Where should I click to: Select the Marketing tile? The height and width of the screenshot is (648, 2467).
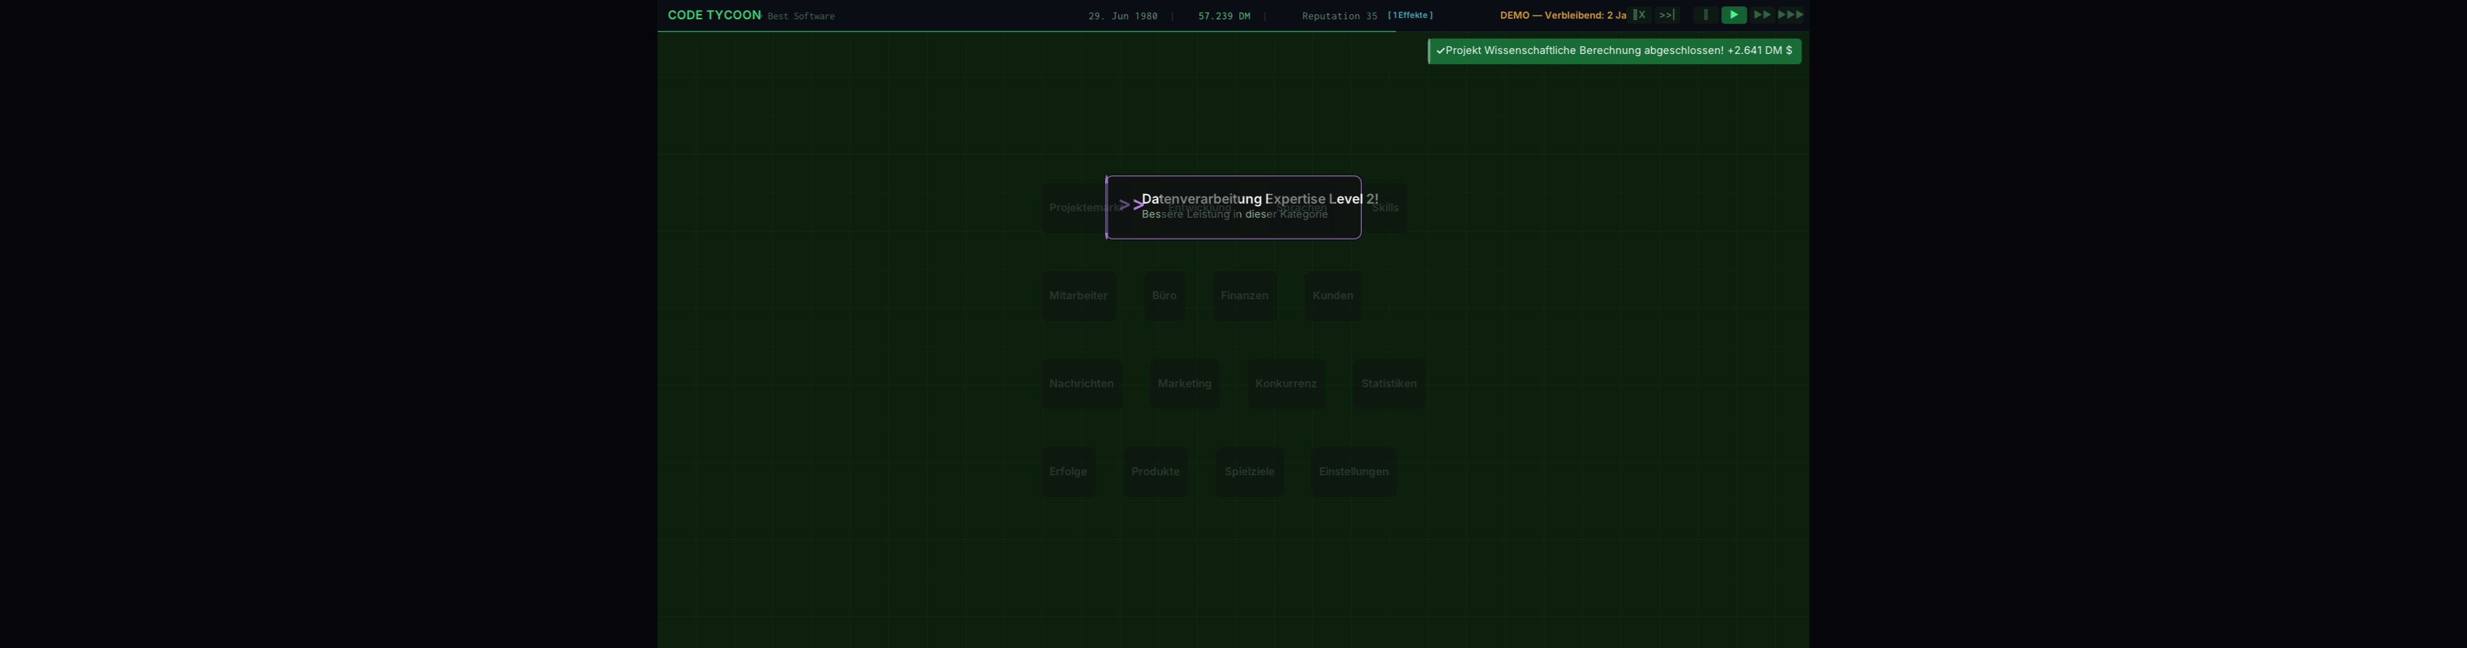[1185, 384]
